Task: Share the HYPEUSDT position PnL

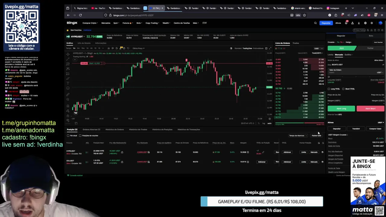Action: tap(122, 152)
